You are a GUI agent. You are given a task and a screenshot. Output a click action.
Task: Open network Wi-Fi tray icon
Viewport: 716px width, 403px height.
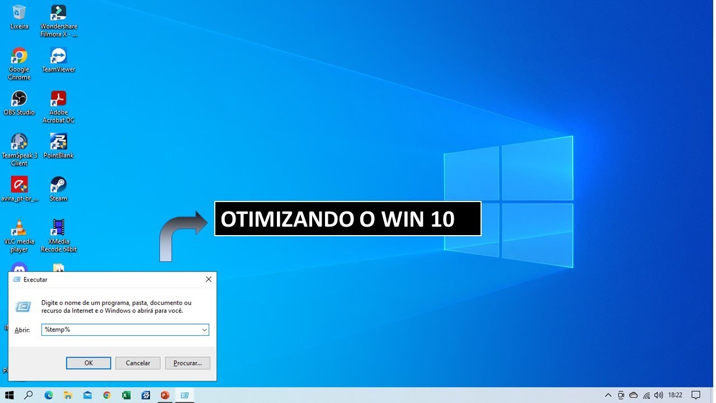647,395
